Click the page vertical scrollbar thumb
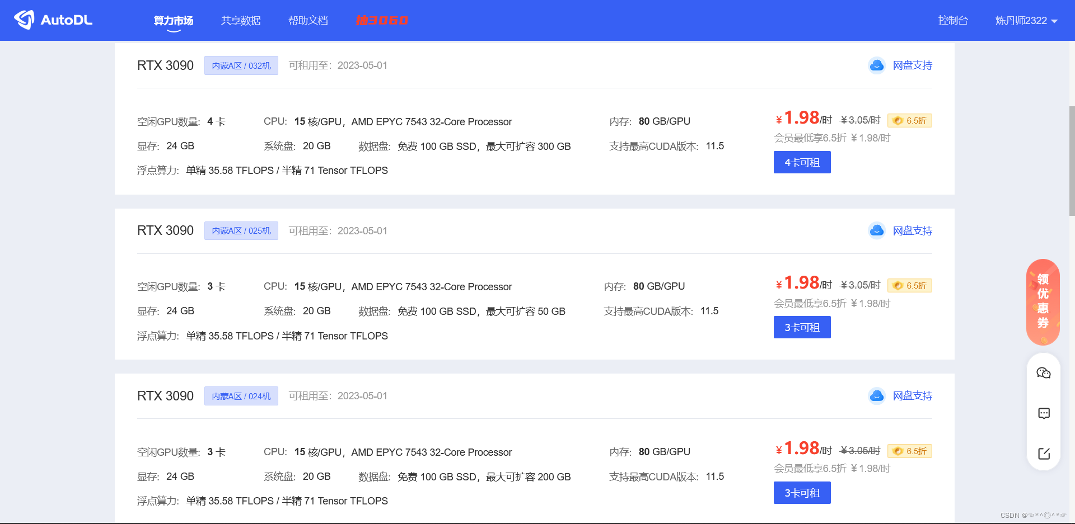The image size is (1075, 524). coord(1072,160)
